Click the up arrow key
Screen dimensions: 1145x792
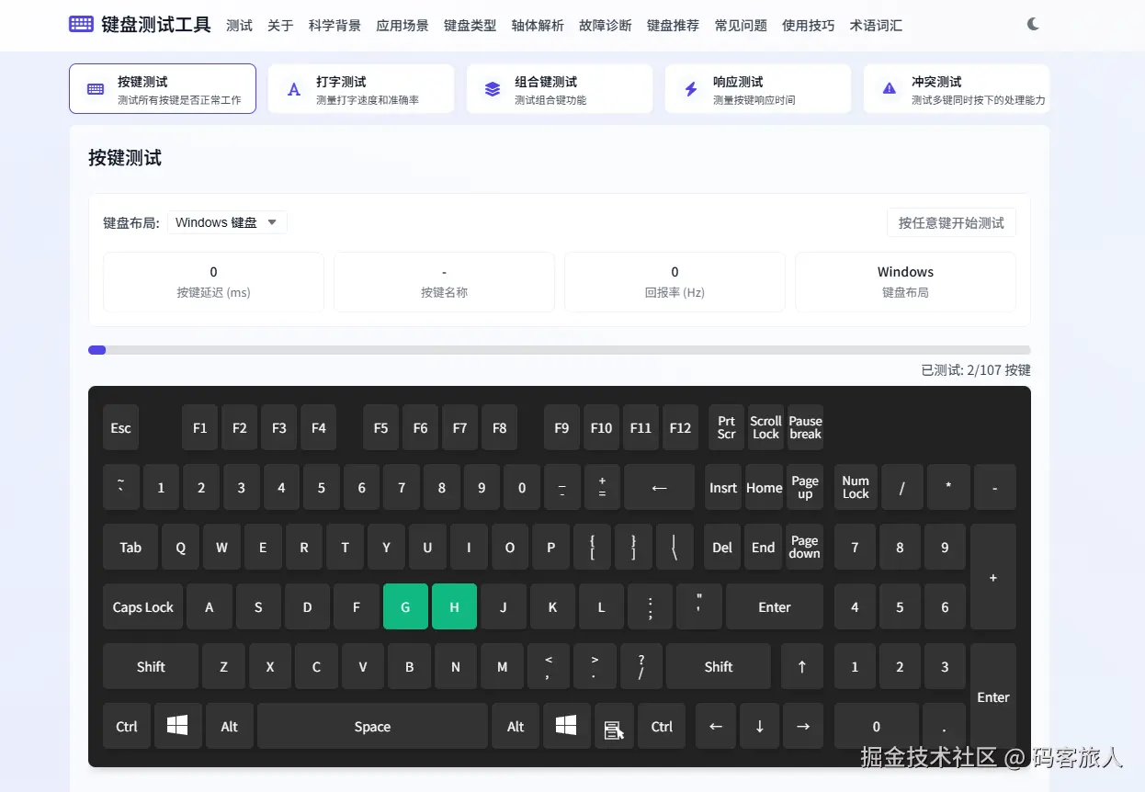click(802, 666)
